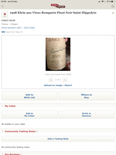116x155 pixels.
Task: Click Add a Tasting Note button
Action: point(58,139)
